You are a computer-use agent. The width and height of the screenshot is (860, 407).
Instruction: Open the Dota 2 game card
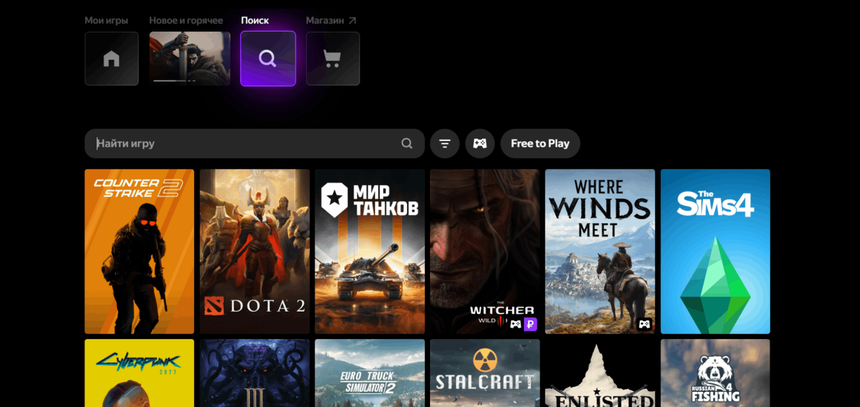tap(254, 251)
